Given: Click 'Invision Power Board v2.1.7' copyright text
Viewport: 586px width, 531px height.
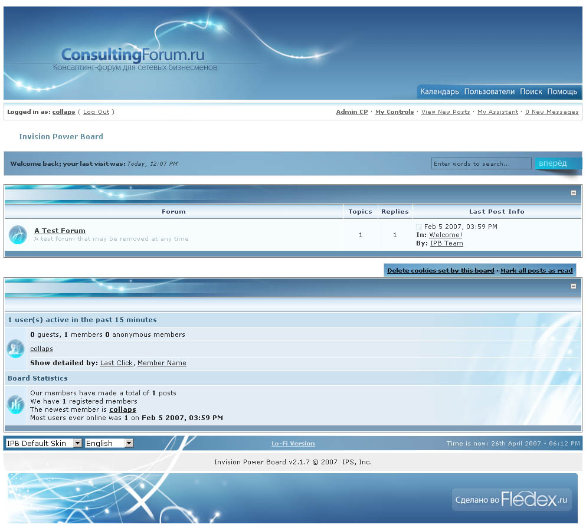Looking at the screenshot, I should pyautogui.click(x=293, y=462).
